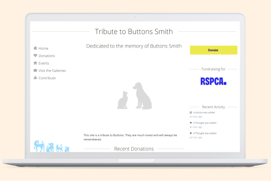
Task: Click the RSPCA charity logo
Action: [213, 81]
